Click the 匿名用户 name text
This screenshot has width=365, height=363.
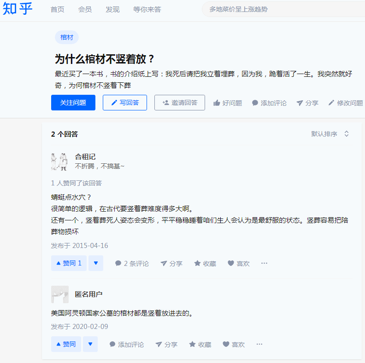[x=88, y=294]
